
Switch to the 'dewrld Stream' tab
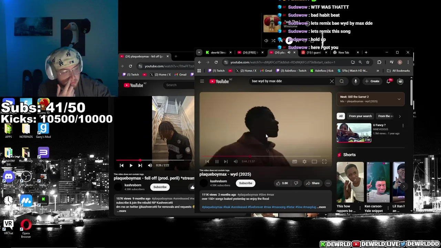219,53
